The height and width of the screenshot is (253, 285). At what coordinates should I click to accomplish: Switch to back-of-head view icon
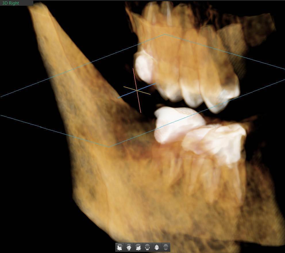tap(147, 247)
